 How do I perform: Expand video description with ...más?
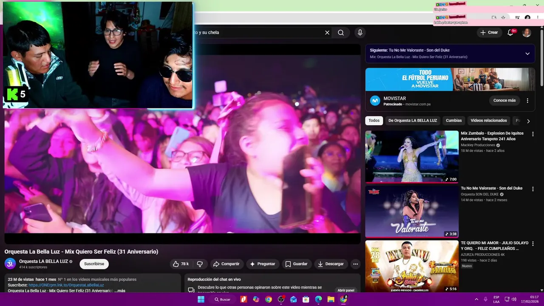[120, 291]
